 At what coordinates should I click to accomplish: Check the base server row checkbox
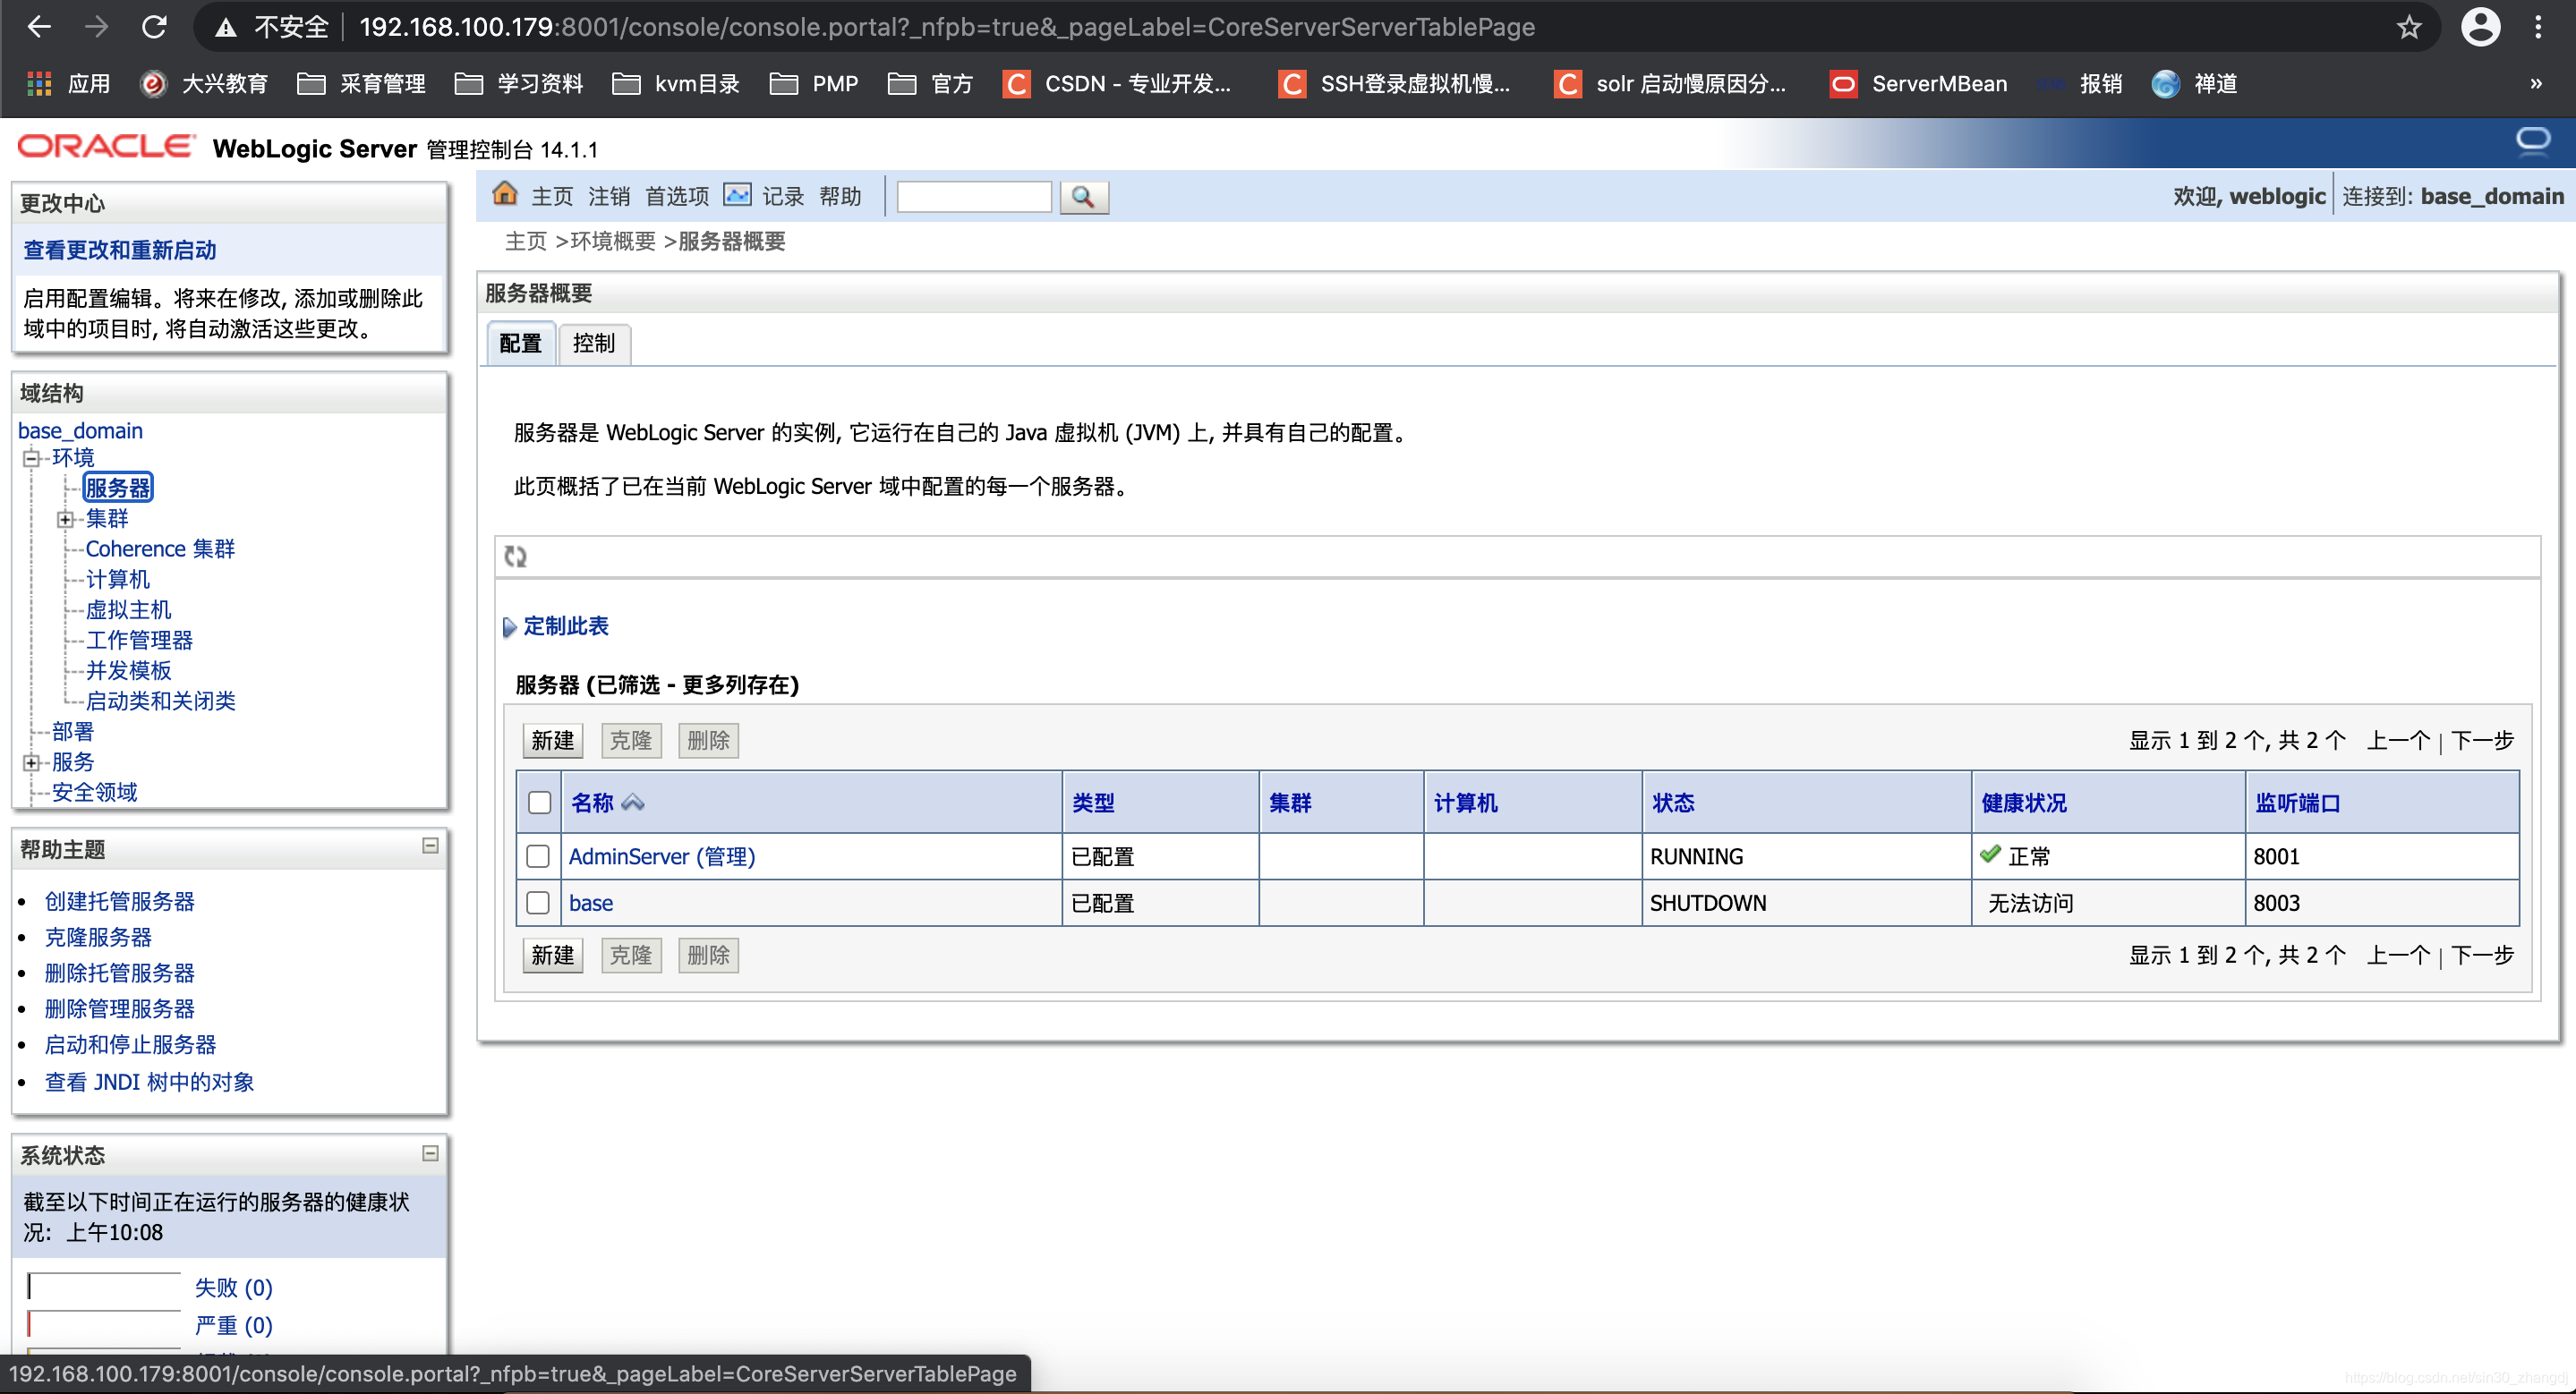538,903
